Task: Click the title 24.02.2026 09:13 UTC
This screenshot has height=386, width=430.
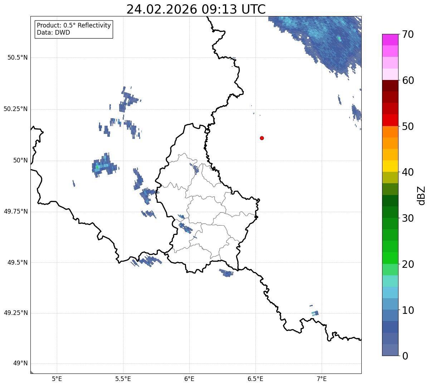Action: (x=196, y=9)
